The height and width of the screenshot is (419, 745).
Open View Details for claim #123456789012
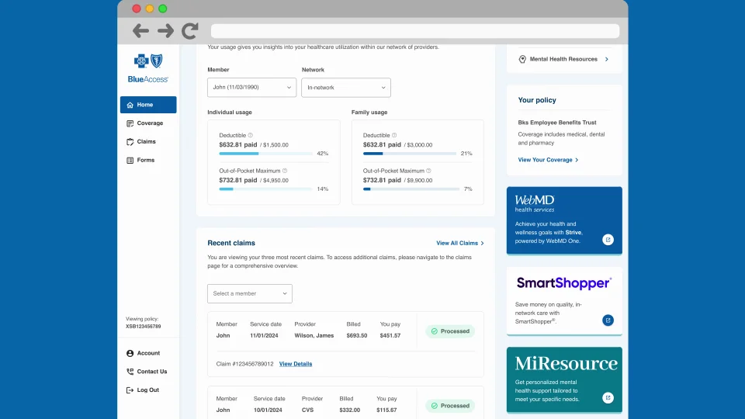tap(296, 364)
